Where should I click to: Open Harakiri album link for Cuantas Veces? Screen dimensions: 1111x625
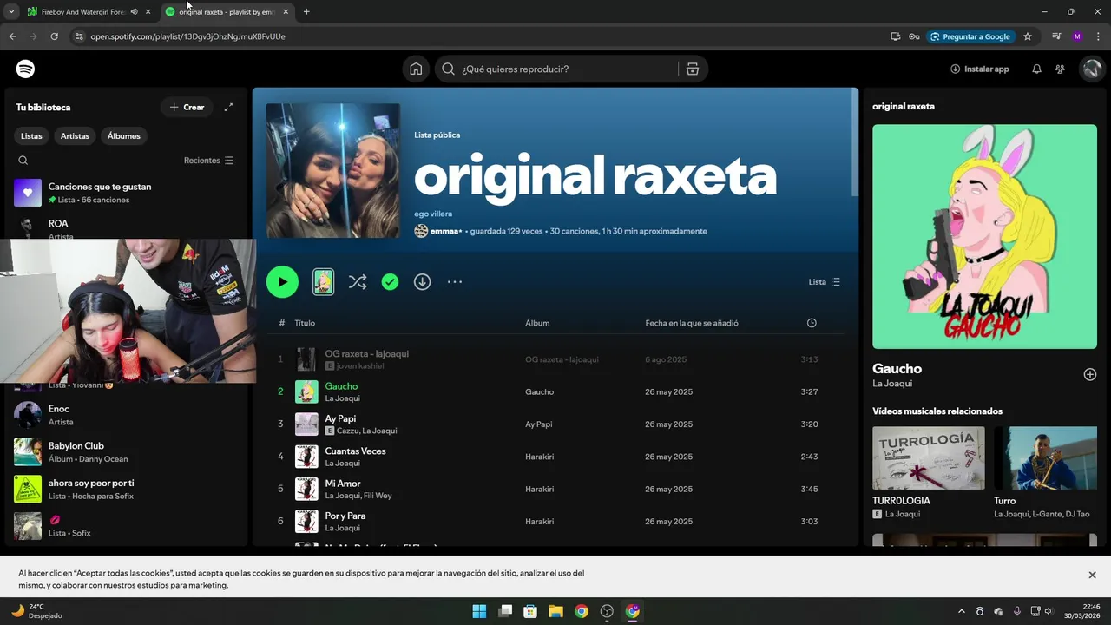[x=539, y=457]
